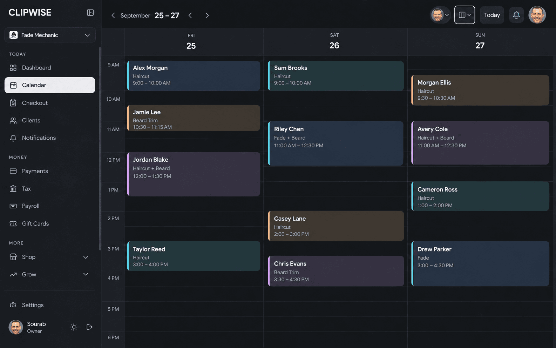Open Notifications from the sidebar
The image size is (556, 348).
49,138
